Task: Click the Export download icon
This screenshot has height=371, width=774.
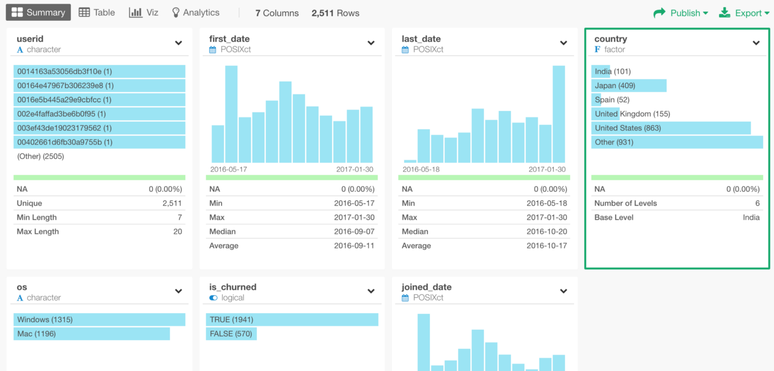Action: (725, 13)
